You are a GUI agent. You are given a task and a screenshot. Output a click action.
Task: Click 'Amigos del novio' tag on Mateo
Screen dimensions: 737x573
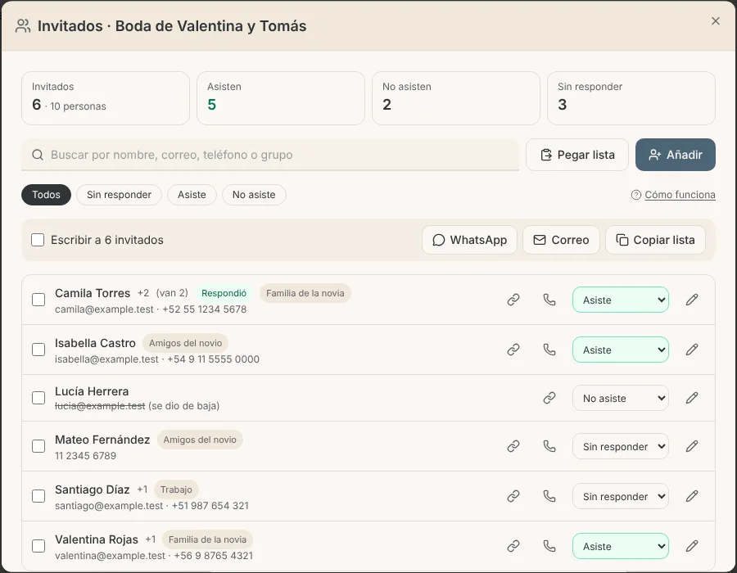click(x=200, y=440)
